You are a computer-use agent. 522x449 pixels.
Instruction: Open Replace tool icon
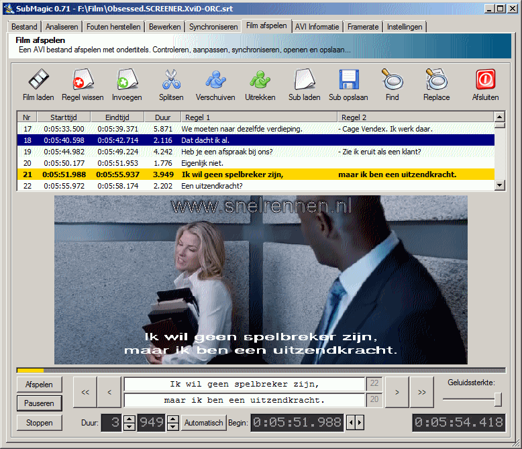(436, 79)
